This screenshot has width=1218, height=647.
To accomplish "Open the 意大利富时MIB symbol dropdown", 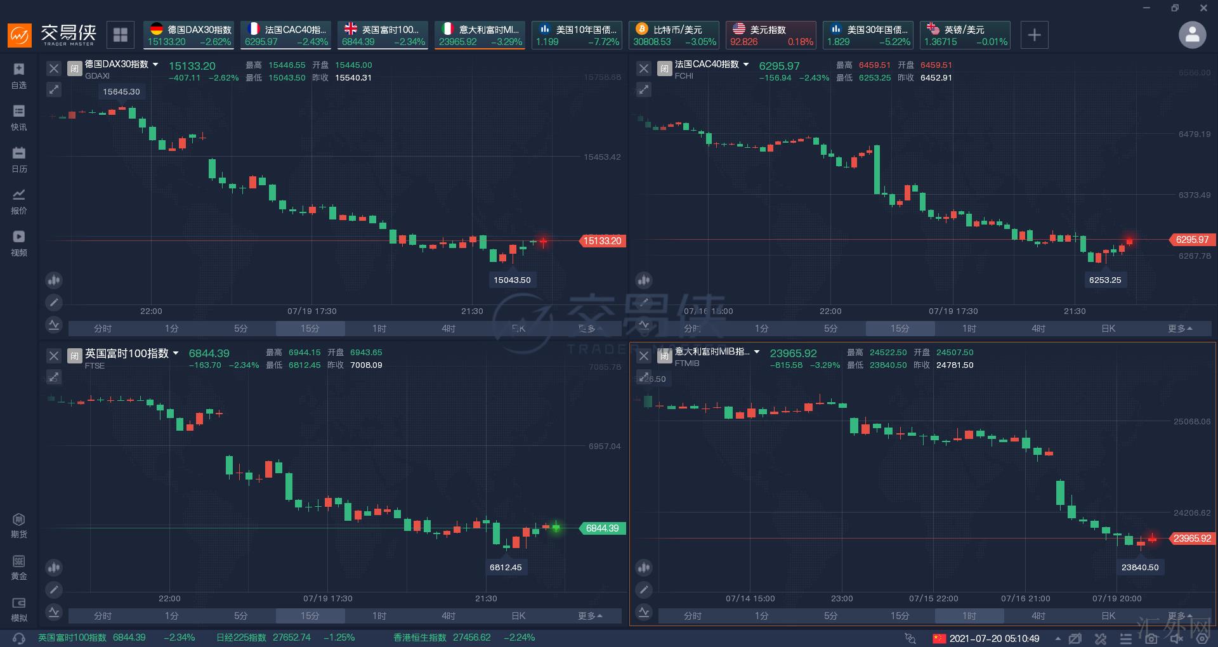I will [x=757, y=351].
